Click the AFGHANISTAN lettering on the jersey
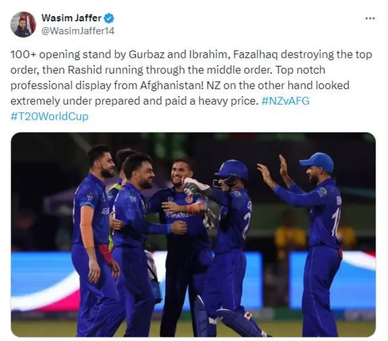 [x=178, y=214]
